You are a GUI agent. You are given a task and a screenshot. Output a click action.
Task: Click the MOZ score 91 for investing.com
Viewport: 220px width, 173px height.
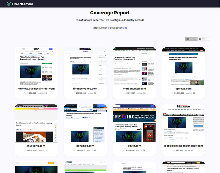pos(46,150)
